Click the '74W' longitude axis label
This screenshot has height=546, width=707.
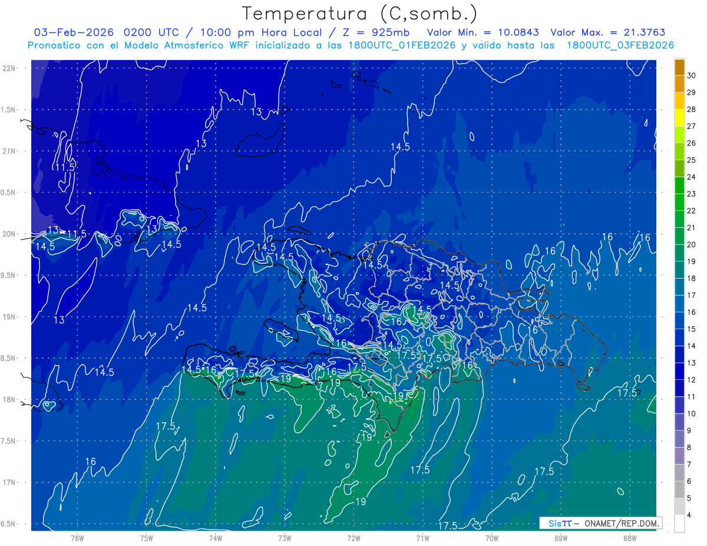click(x=216, y=538)
